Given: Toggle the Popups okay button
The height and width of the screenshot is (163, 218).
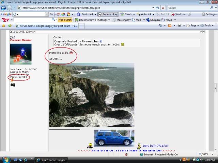Looking at the screenshot, I should (108, 14).
